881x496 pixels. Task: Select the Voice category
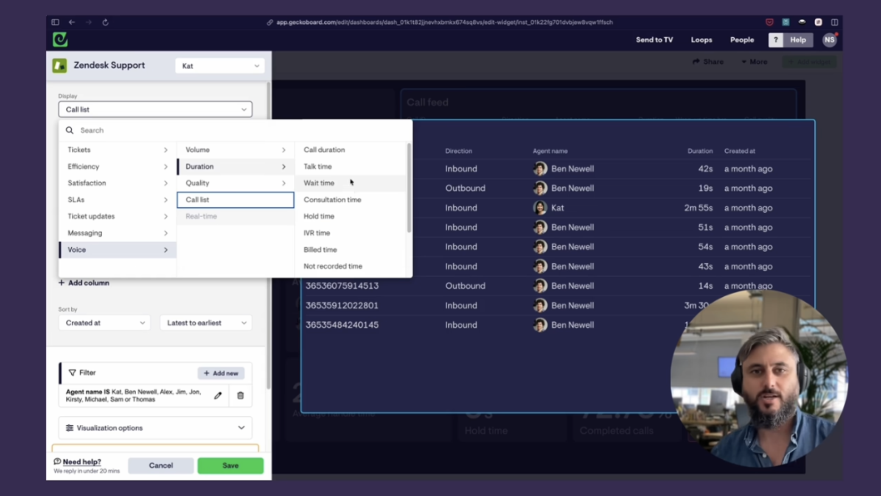pos(118,249)
